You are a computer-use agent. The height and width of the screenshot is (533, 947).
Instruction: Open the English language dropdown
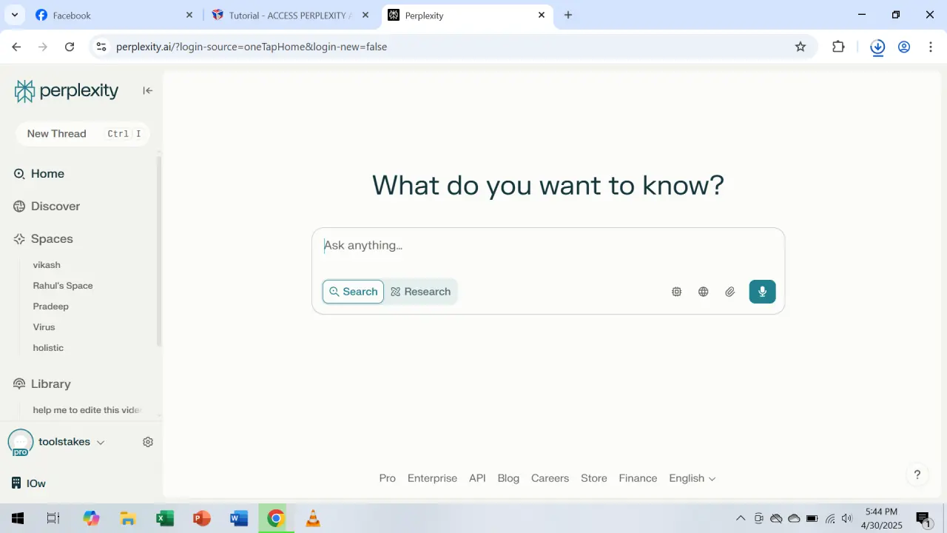[692, 478]
